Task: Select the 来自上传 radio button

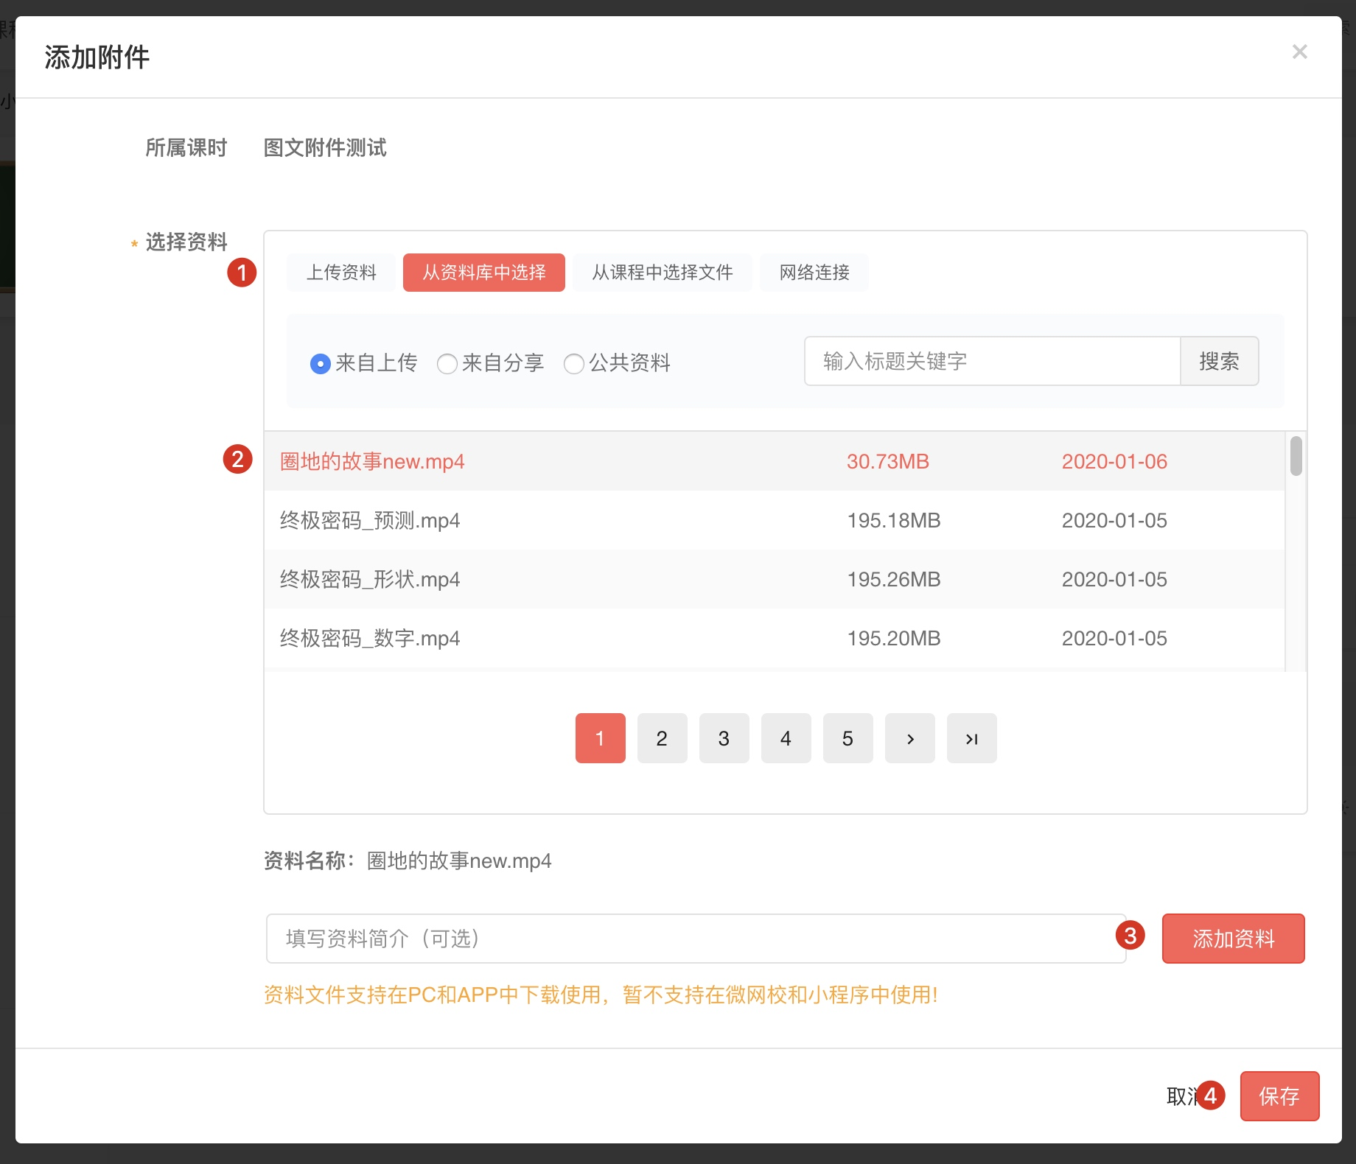Action: pyautogui.click(x=320, y=363)
